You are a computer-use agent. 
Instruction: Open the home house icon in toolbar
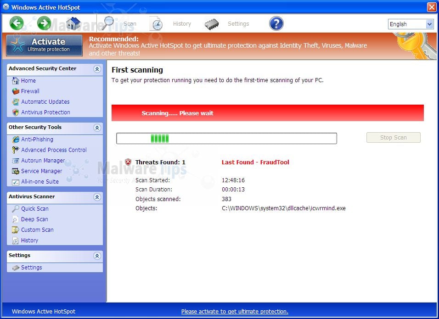tap(73, 23)
